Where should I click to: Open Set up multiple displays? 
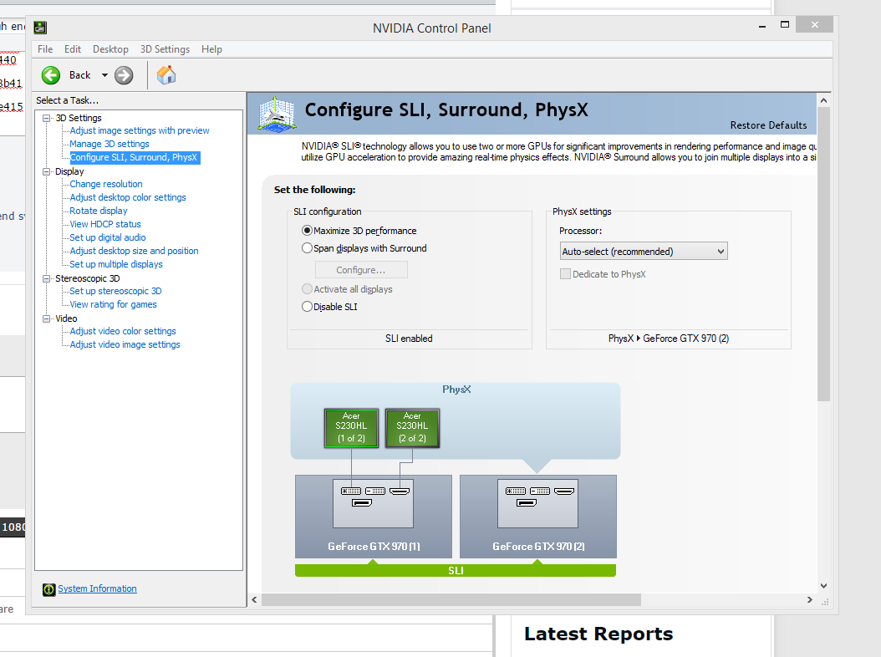116,264
